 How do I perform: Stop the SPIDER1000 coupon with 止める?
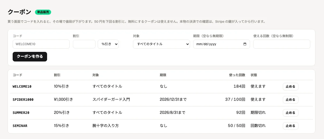pos(290,100)
